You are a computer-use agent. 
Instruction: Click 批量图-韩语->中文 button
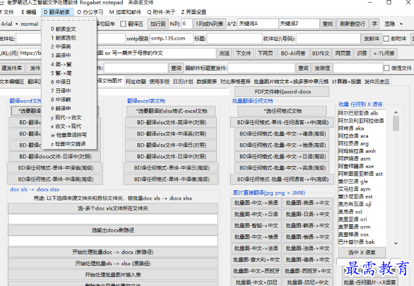point(308,226)
